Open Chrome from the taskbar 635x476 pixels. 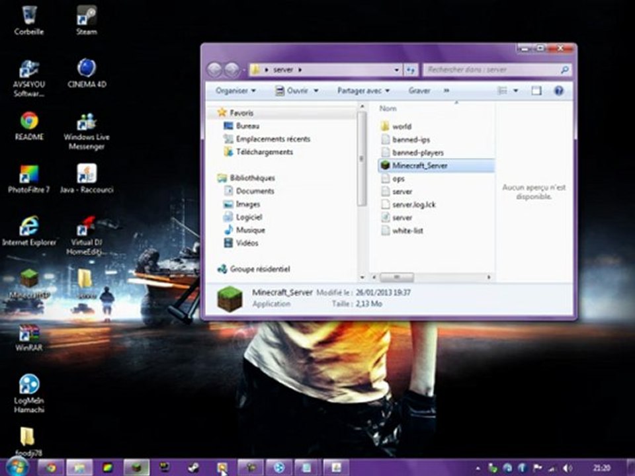click(x=51, y=468)
